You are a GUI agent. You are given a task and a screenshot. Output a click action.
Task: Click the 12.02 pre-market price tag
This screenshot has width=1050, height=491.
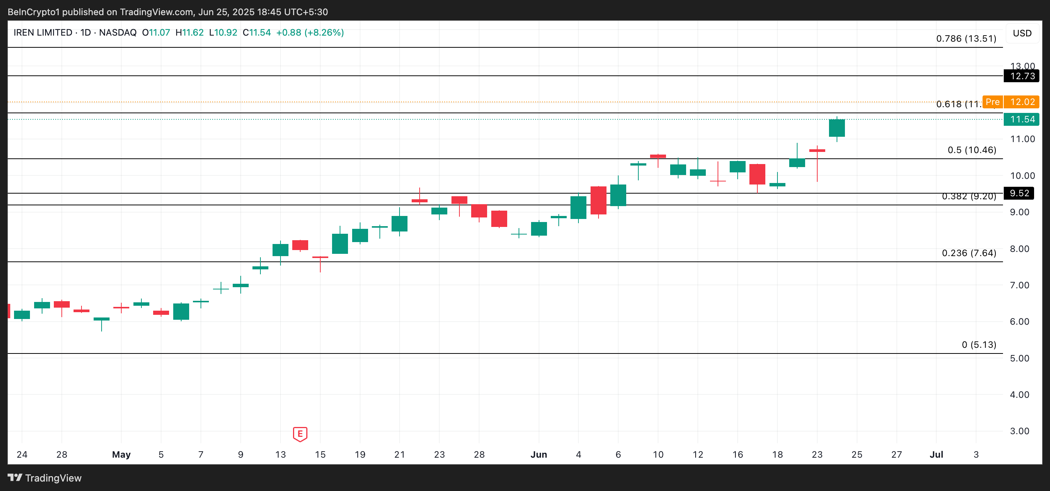tap(1022, 102)
